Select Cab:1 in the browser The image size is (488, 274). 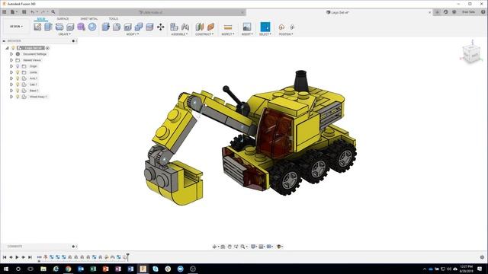coord(33,84)
